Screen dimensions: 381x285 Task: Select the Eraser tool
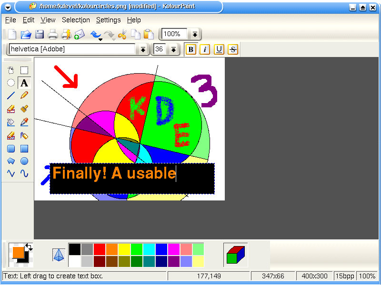[10, 109]
